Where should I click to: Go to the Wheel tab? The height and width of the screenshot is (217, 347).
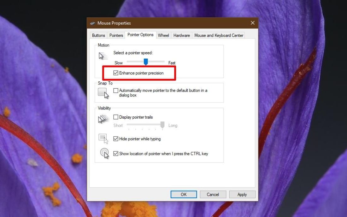pos(163,35)
